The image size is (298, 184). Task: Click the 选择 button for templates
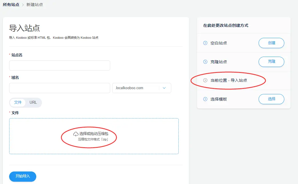pyautogui.click(x=271, y=99)
